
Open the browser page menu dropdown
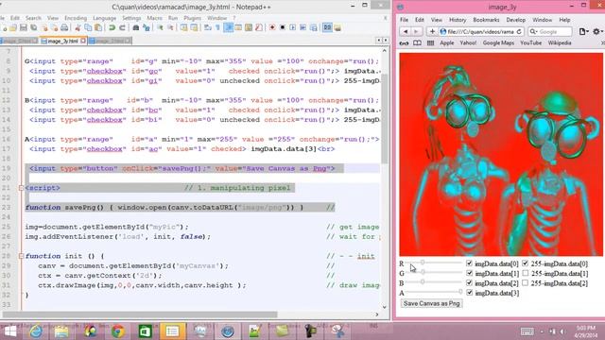(584, 31)
